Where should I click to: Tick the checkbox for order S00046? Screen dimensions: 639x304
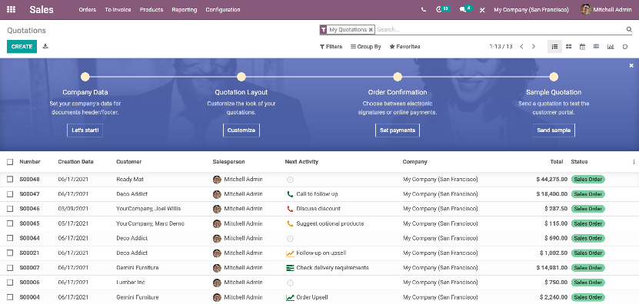click(10, 209)
